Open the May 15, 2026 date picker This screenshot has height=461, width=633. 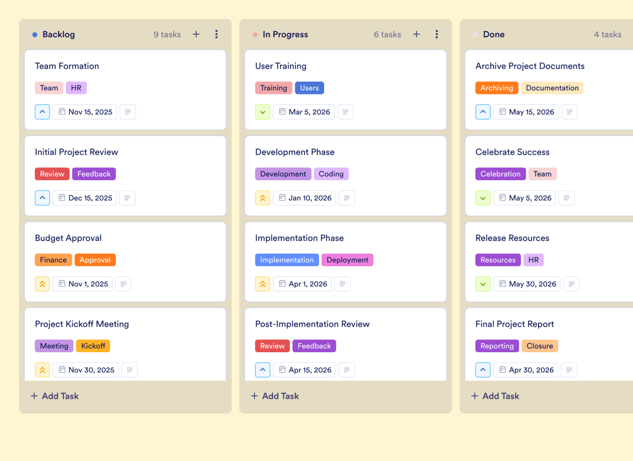pos(526,112)
